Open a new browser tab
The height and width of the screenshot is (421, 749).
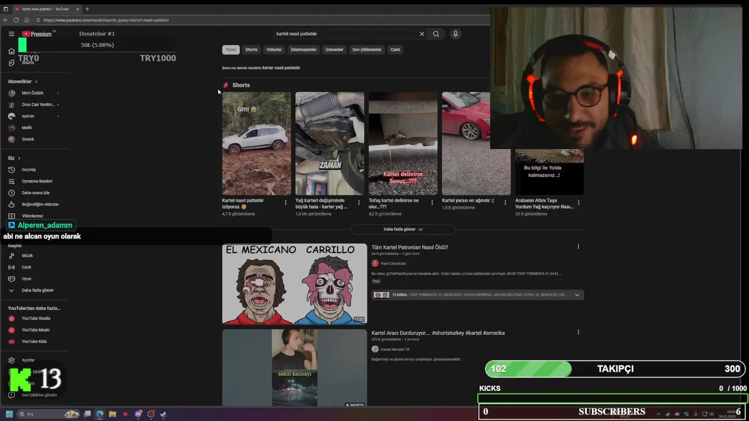point(87,9)
